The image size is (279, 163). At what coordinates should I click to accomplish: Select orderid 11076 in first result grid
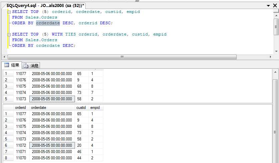(x=21, y=80)
